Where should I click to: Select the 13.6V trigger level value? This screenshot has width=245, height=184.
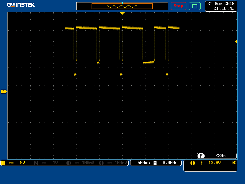coord(214,163)
